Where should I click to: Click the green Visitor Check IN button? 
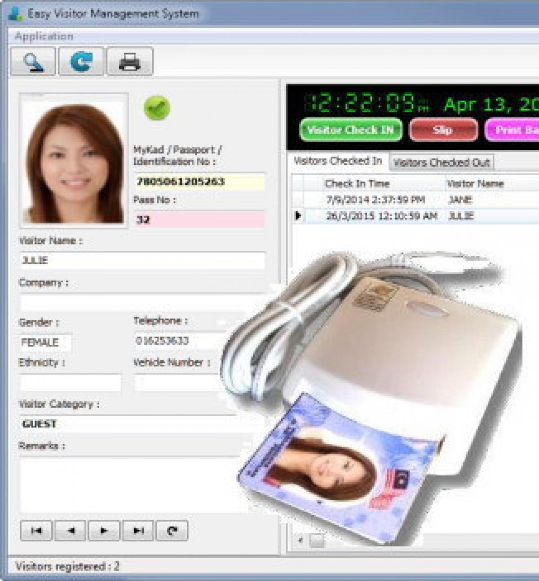click(x=351, y=130)
